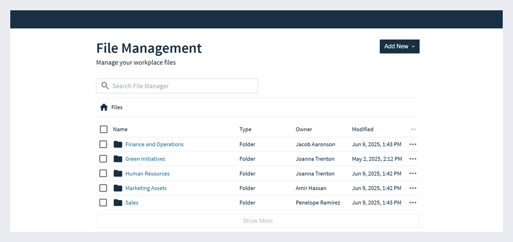Open the Human Resources folder link
Image resolution: width=513 pixels, height=242 pixels.
pyautogui.click(x=147, y=174)
